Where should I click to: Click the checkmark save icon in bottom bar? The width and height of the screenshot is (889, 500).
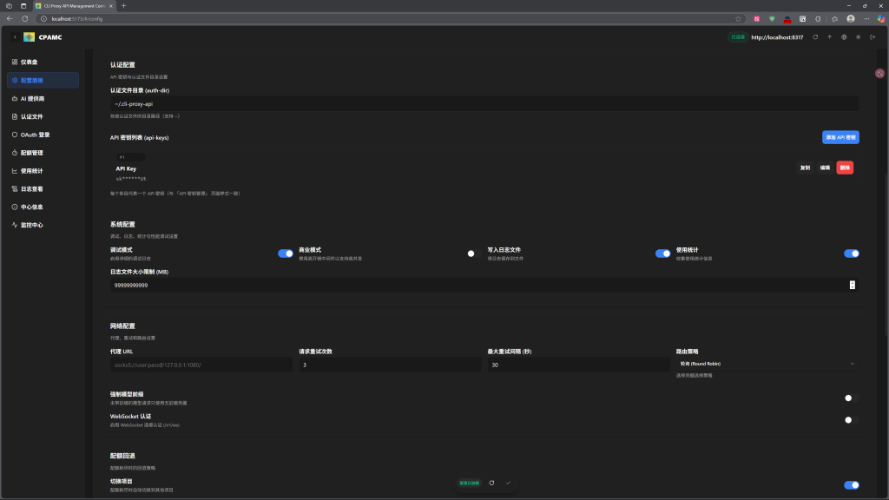coord(508,483)
